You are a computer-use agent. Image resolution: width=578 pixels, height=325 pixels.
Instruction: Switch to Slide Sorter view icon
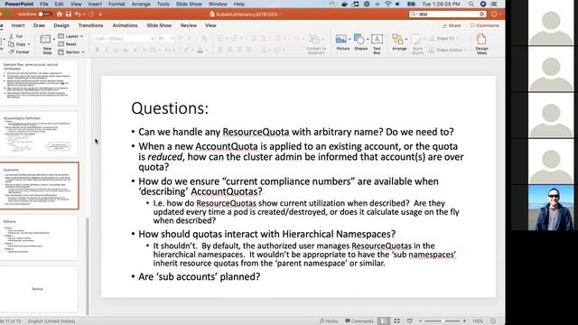396,321
